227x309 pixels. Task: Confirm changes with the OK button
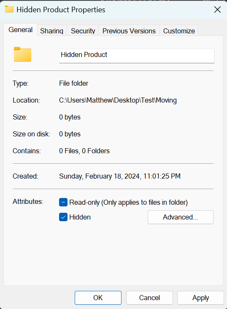[x=98, y=298]
